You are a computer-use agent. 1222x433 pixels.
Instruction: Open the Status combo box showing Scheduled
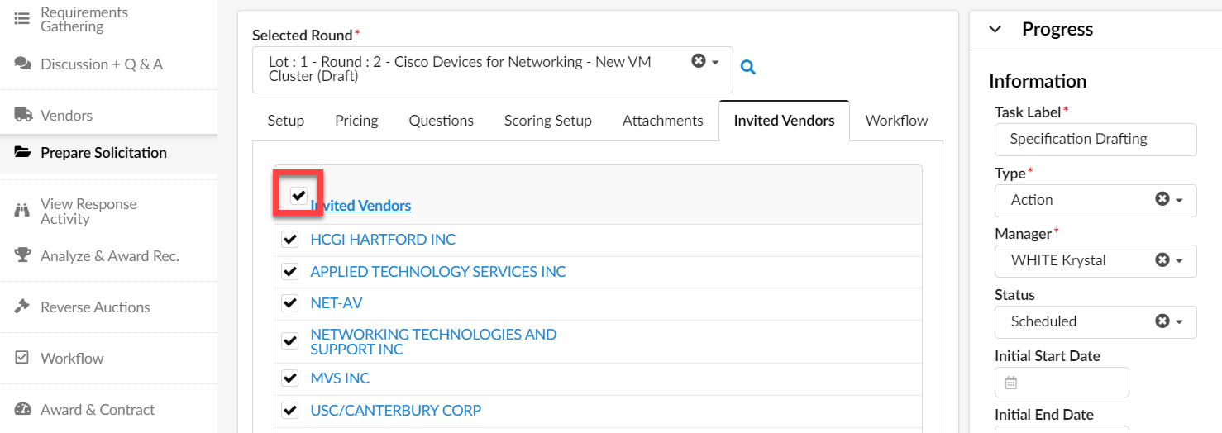1096,321
